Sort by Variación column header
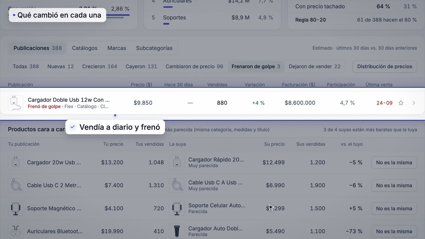 click(254, 85)
